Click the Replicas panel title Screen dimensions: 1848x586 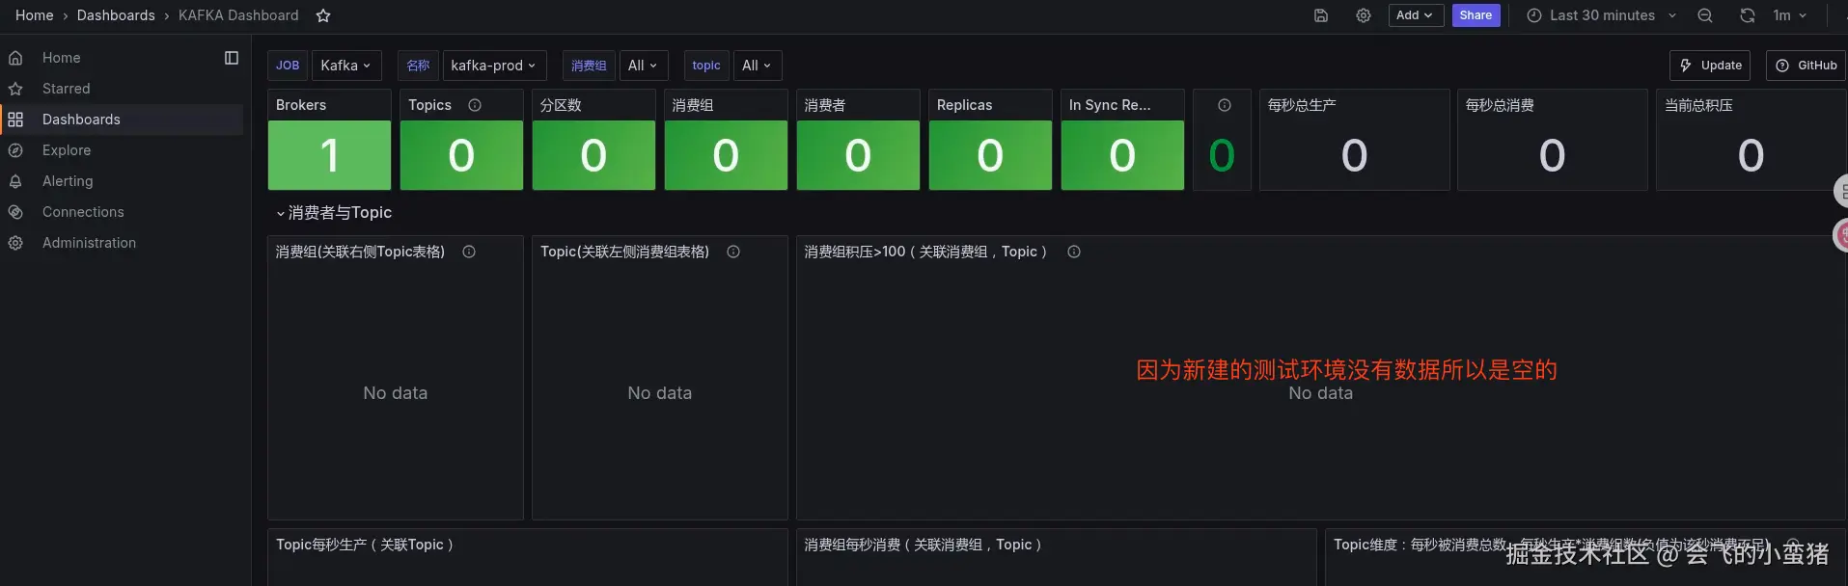tap(964, 105)
